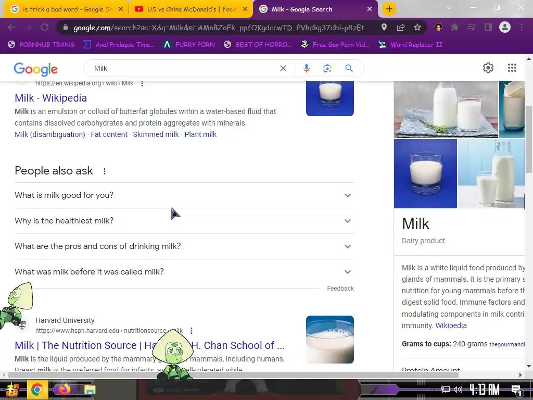This screenshot has width=533, height=400.
Task: Open three-dot menu for Wikipedia result
Action: coord(142,84)
